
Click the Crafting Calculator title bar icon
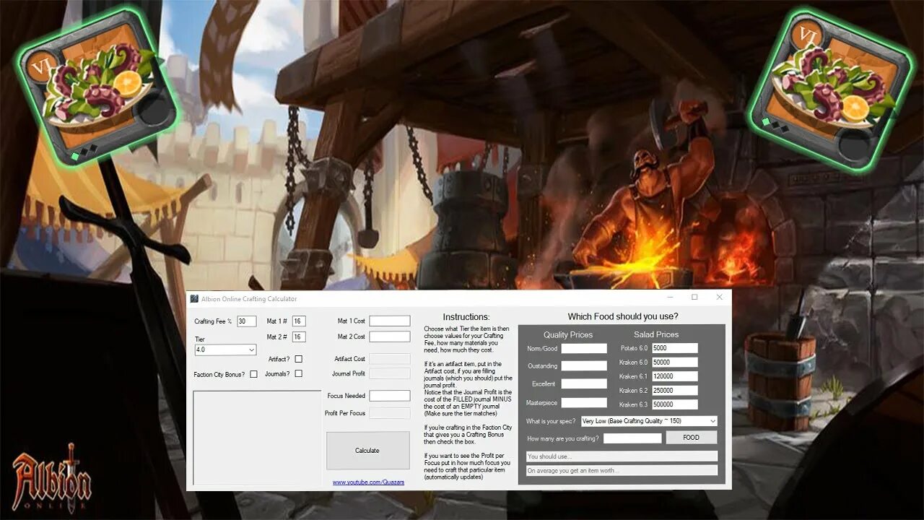[194, 299]
